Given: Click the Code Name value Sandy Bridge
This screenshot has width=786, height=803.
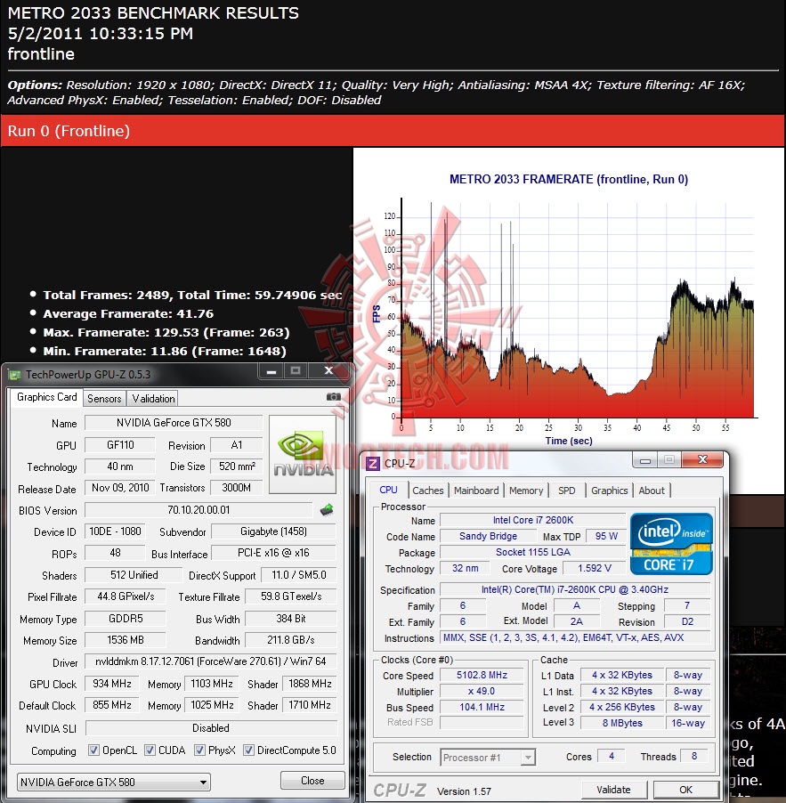Looking at the screenshot, I should pos(488,536).
